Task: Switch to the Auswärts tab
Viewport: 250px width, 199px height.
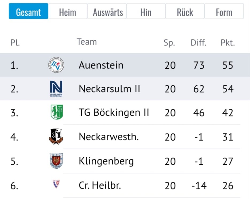Action: [107, 11]
